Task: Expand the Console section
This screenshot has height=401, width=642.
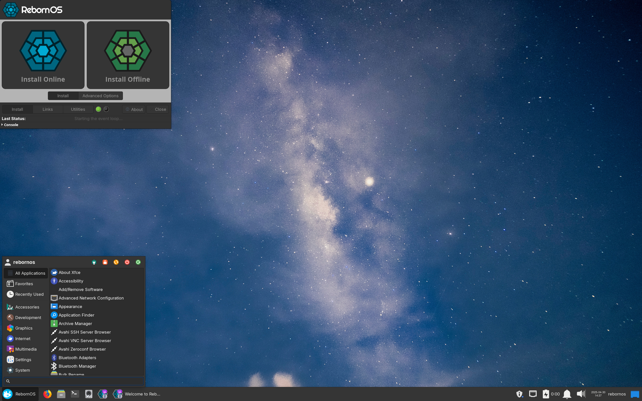Action: (10, 125)
